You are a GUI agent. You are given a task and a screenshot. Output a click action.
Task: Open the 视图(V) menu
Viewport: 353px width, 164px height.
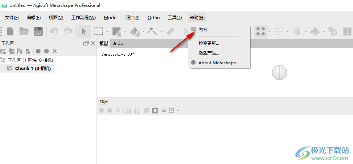56,18
